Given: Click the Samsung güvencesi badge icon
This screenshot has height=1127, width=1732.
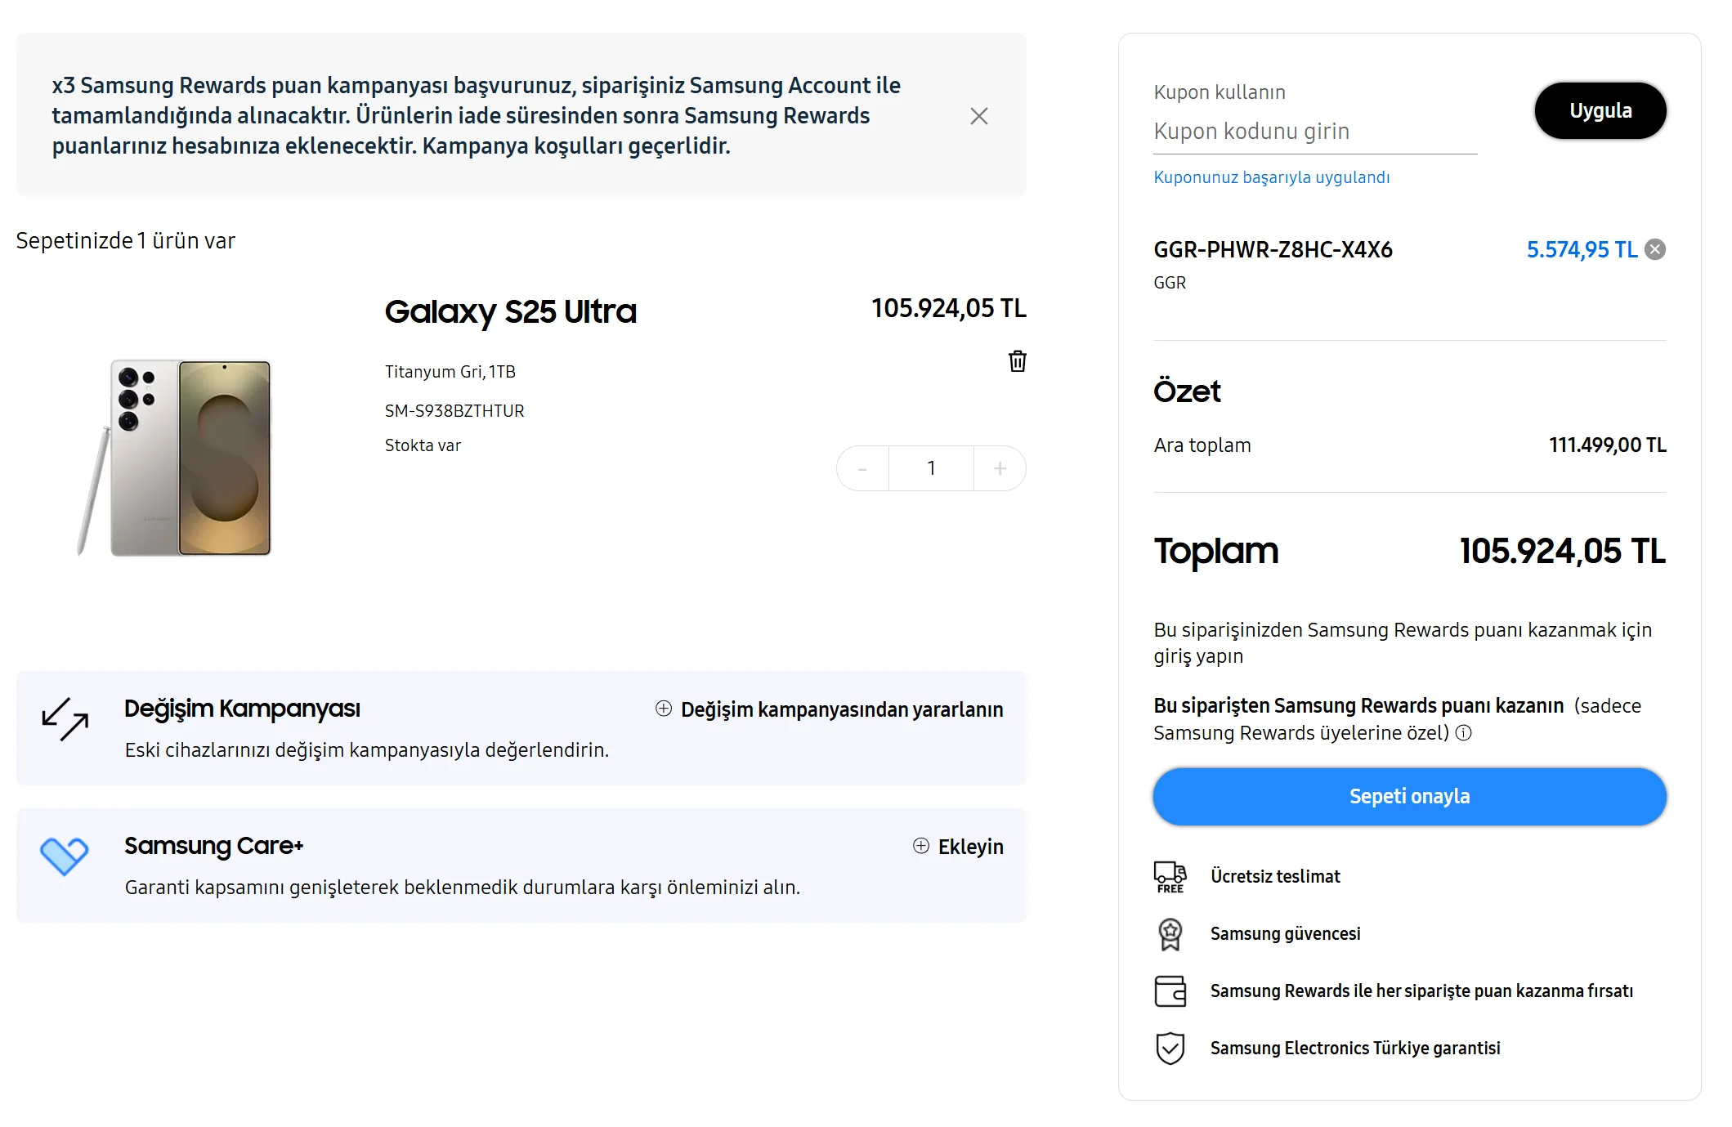Looking at the screenshot, I should (x=1170, y=934).
